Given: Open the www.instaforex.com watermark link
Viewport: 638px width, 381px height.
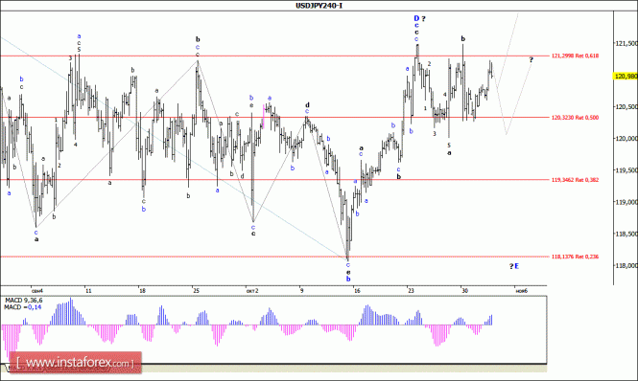Looking at the screenshot, I should 75,362.
